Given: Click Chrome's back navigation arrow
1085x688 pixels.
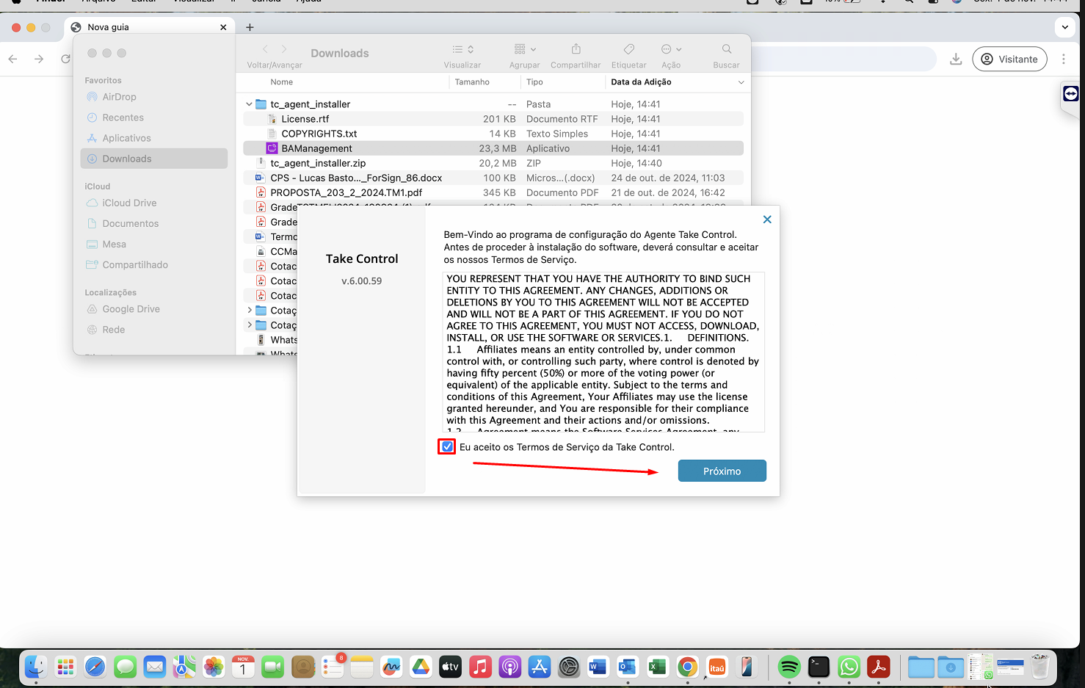Looking at the screenshot, I should pyautogui.click(x=12, y=59).
